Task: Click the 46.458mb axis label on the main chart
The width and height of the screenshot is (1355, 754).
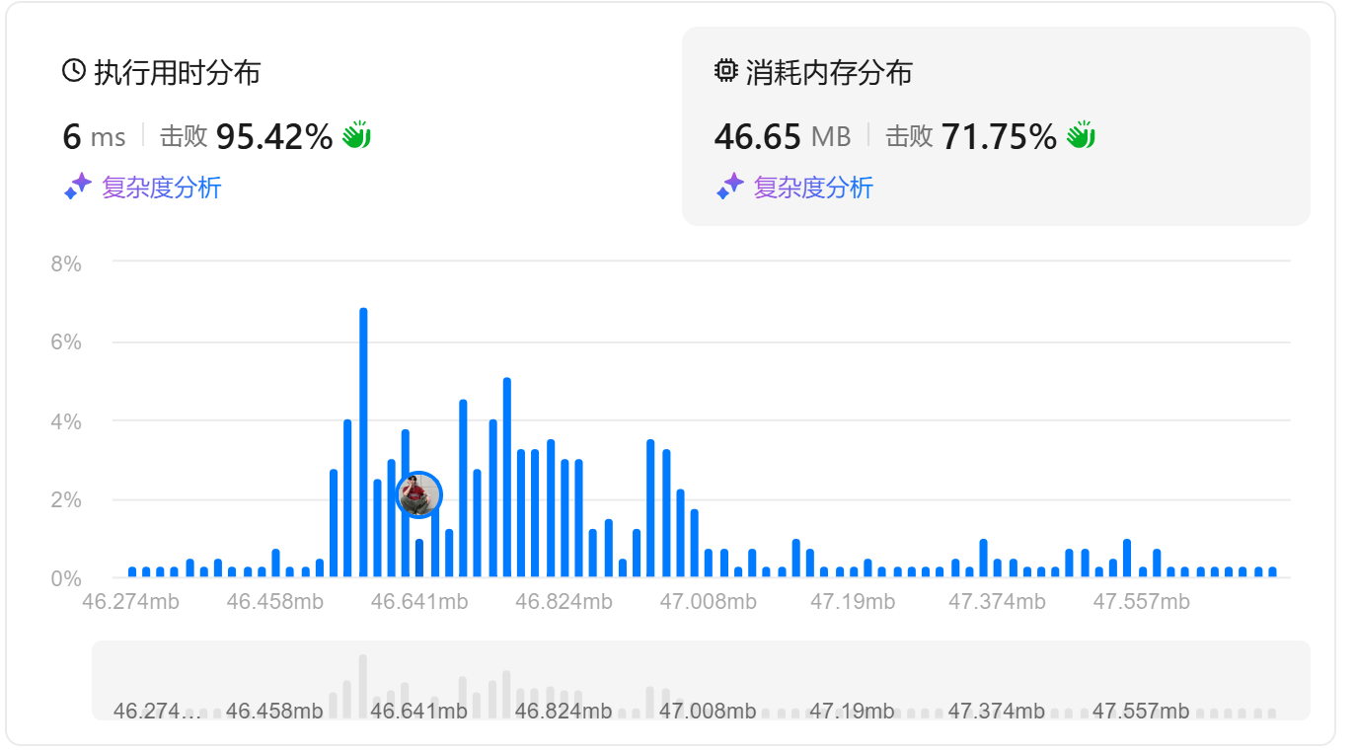Action: tap(274, 601)
